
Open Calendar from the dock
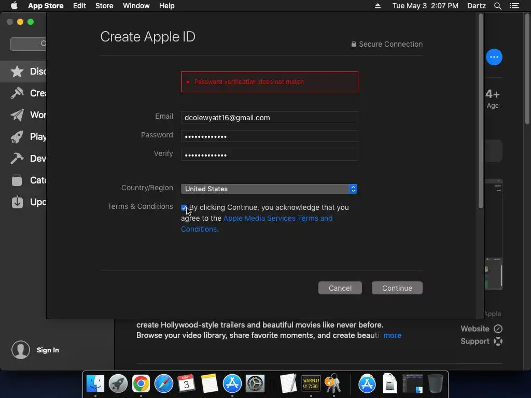(186, 383)
